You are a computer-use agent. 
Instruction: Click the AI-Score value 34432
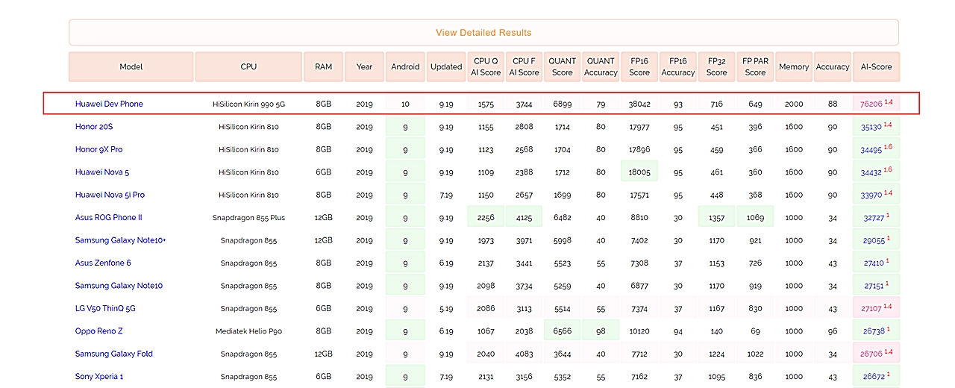(871, 173)
